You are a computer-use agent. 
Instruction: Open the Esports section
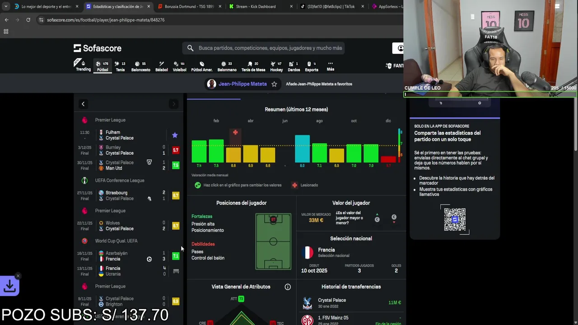click(x=312, y=66)
